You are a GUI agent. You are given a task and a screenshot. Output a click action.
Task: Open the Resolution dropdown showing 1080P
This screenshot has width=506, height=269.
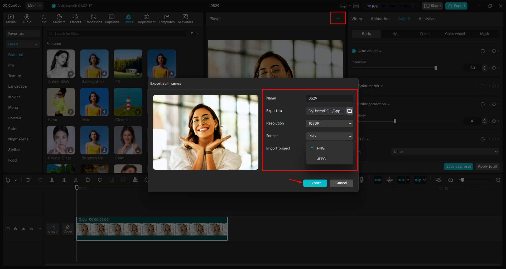tap(329, 123)
